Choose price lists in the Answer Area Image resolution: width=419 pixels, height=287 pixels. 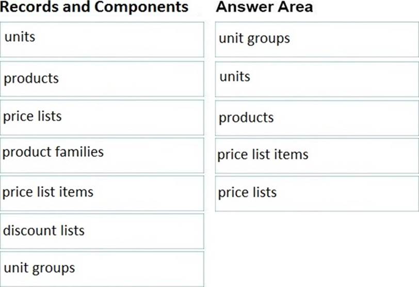tap(316, 194)
